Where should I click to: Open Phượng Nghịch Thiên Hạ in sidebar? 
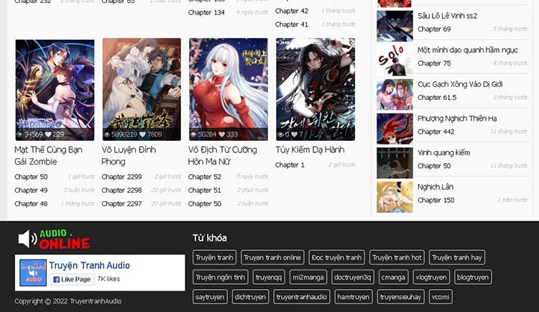(x=456, y=119)
